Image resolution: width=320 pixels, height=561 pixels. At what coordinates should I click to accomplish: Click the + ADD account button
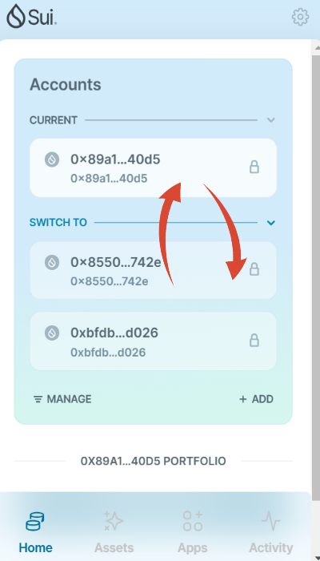click(257, 399)
